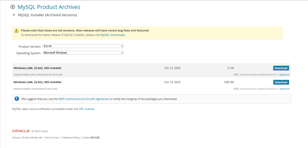Click the Product Version label

click(x=30, y=47)
